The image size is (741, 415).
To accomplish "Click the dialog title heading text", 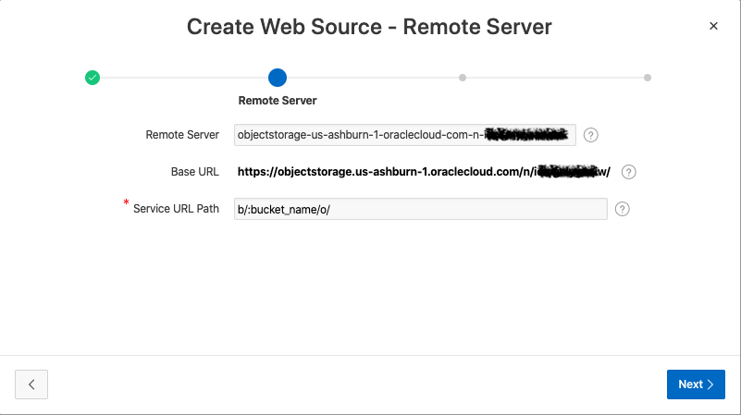I will click(369, 26).
